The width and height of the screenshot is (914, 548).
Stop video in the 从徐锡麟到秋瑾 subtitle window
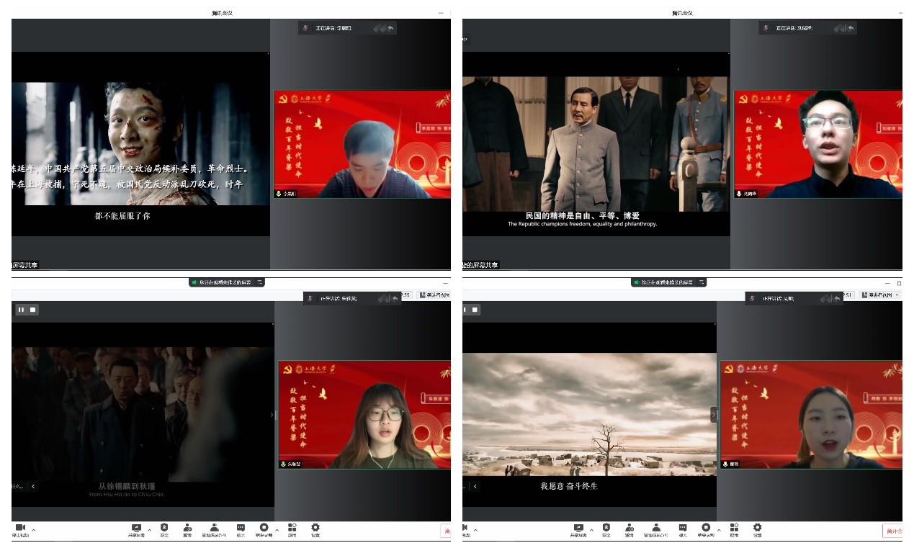[x=20, y=530]
